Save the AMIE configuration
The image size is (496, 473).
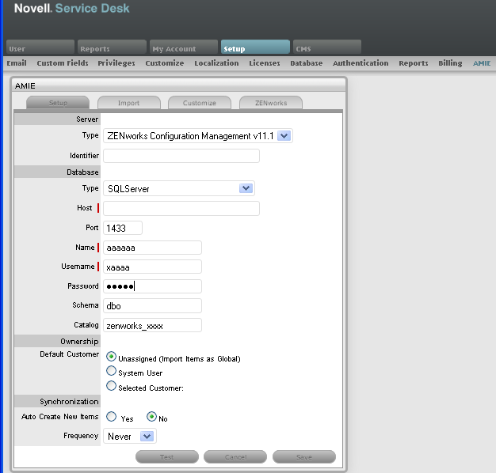(304, 457)
